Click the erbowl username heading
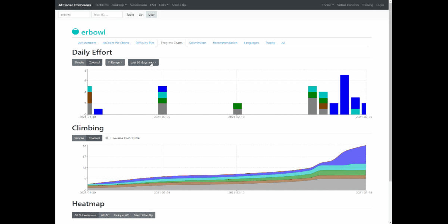Viewport: 448px width, 224px height. tap(93, 32)
